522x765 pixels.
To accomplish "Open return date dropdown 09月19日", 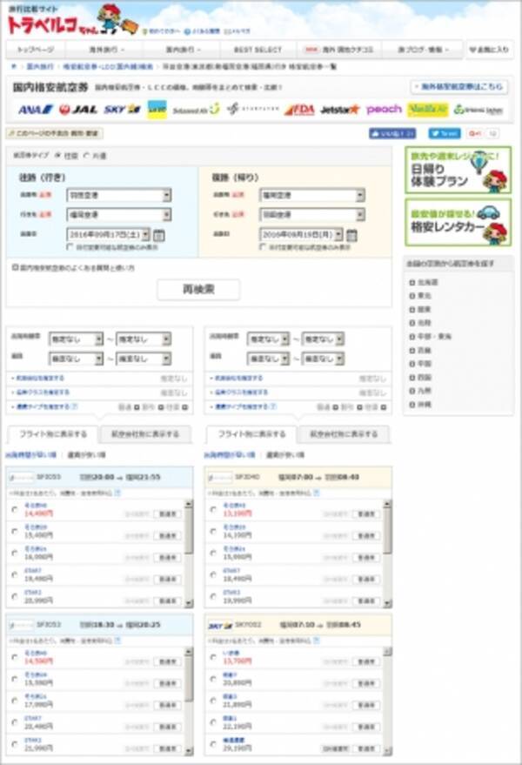I will tap(302, 234).
